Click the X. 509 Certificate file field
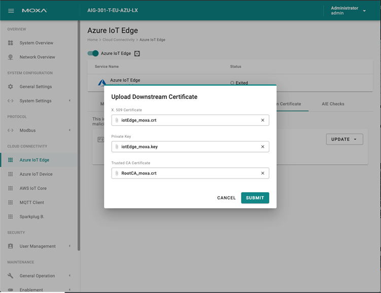This screenshot has height=293, width=381. [190, 120]
